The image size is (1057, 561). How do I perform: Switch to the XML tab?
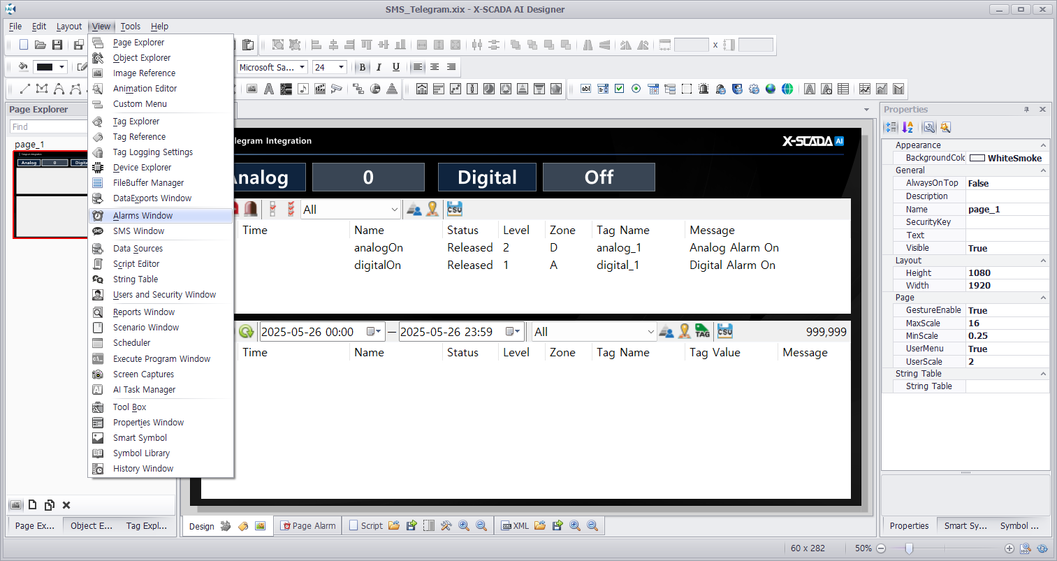pyautogui.click(x=516, y=526)
